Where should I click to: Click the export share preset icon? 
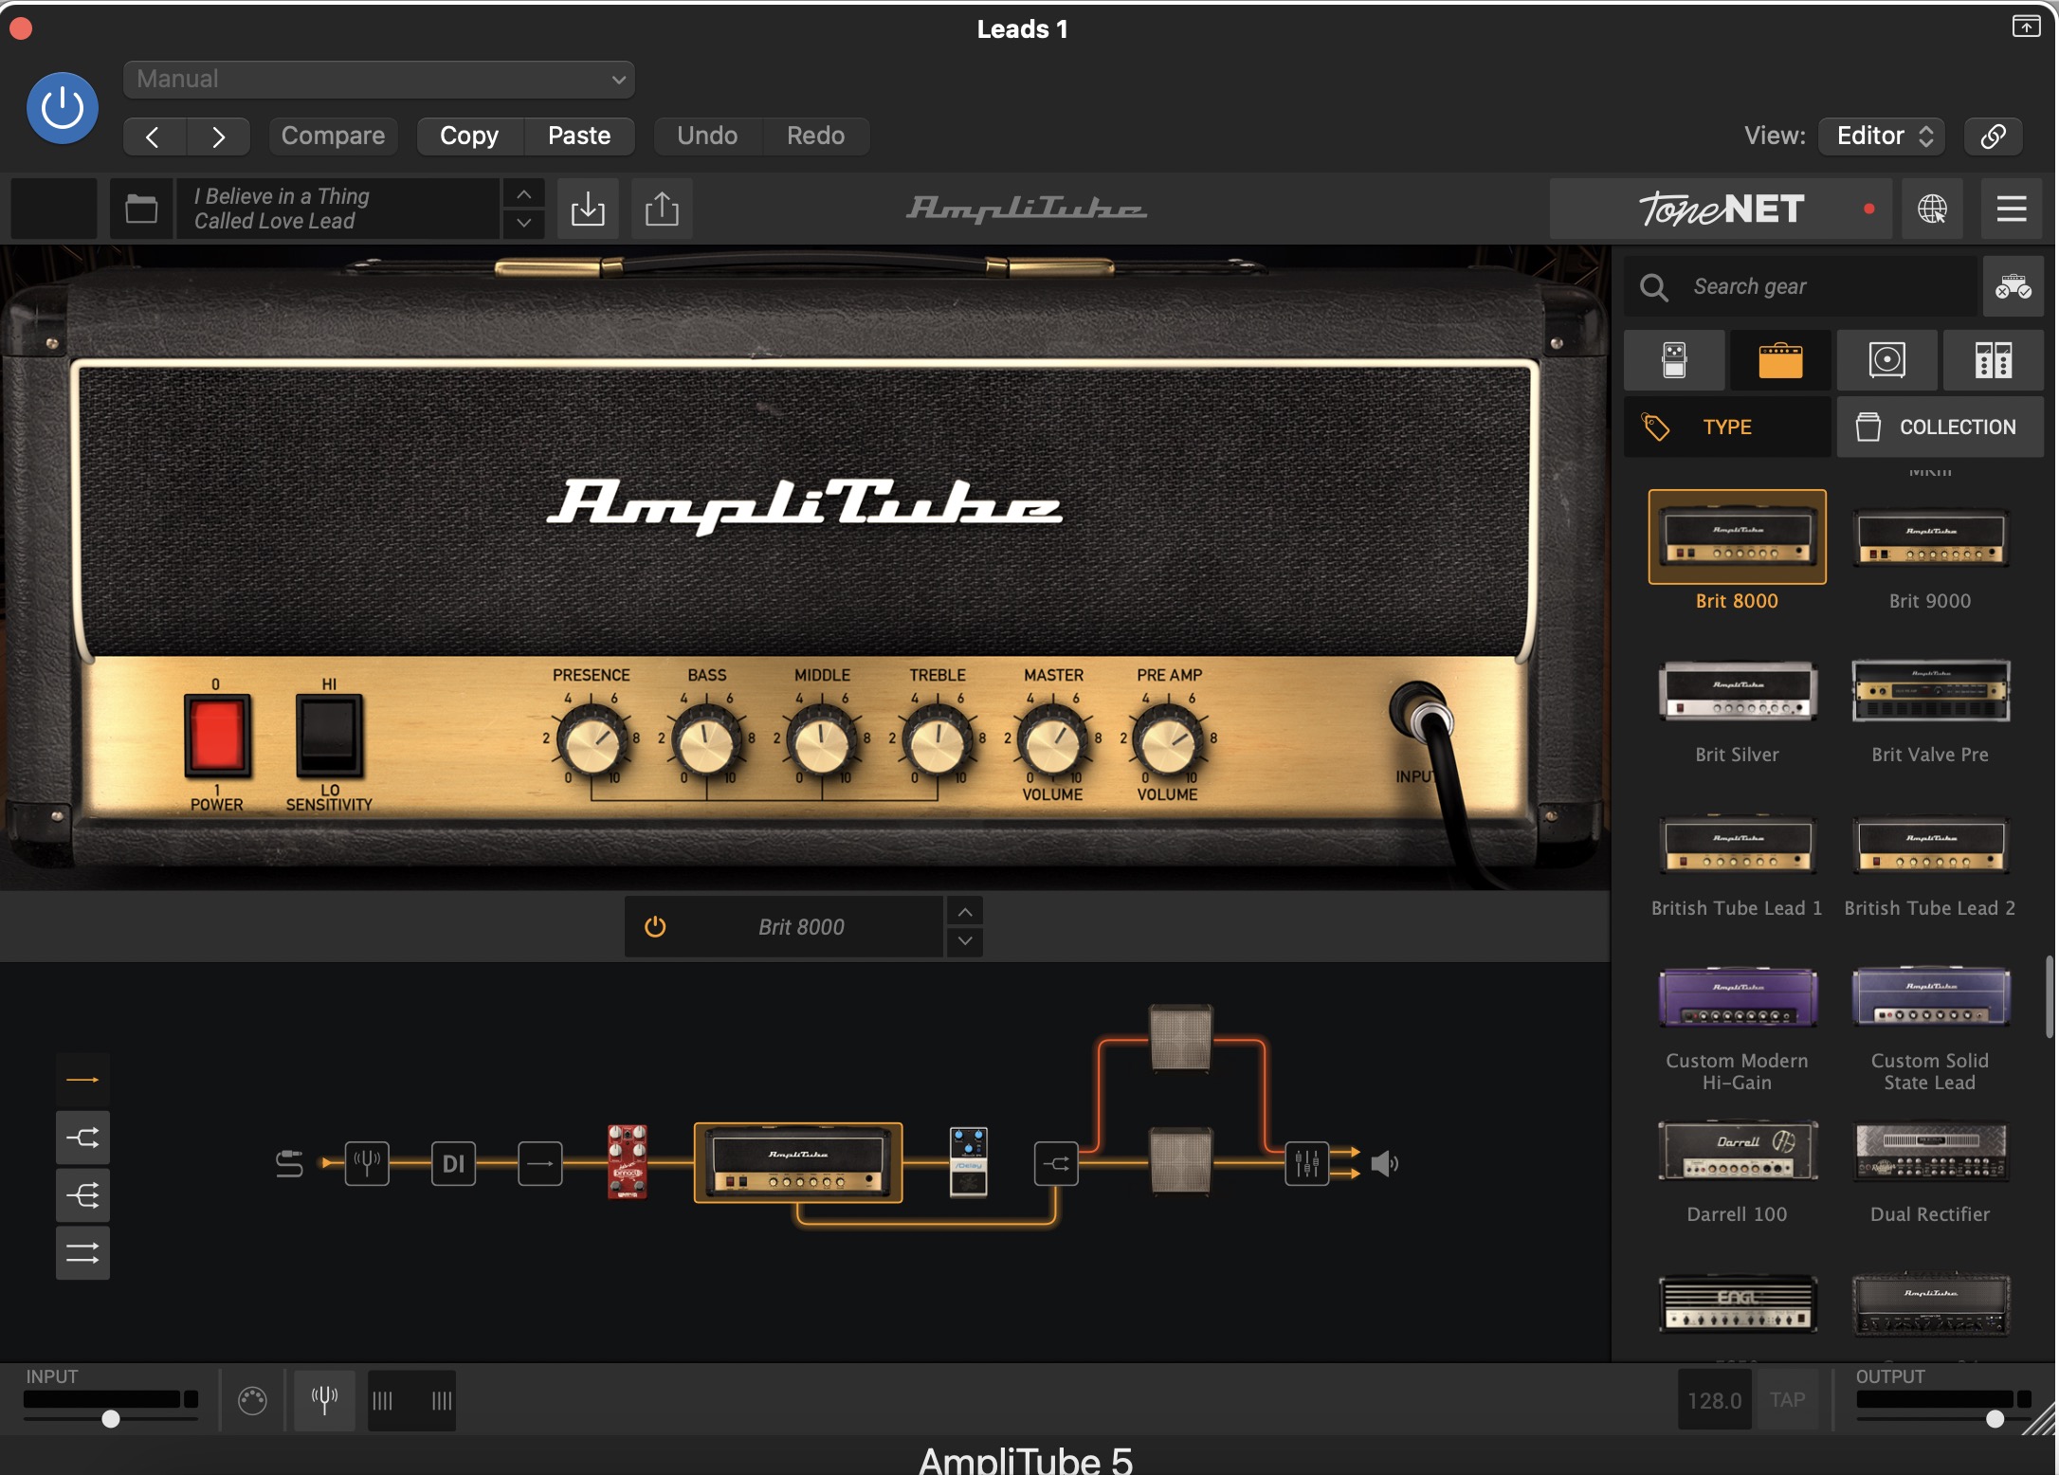662,209
